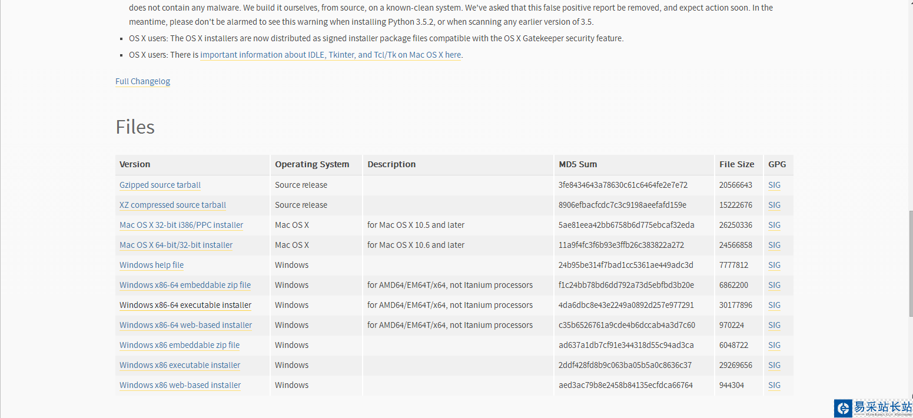Click the File Size column header
Image resolution: width=913 pixels, height=418 pixels.
coord(736,164)
